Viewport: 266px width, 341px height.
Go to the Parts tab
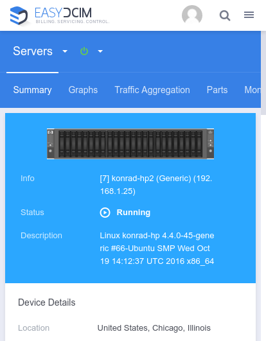(217, 90)
